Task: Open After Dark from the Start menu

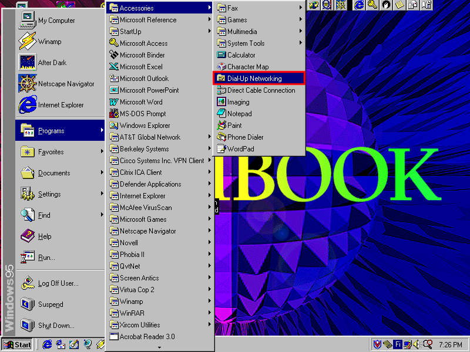Action: 60,63
